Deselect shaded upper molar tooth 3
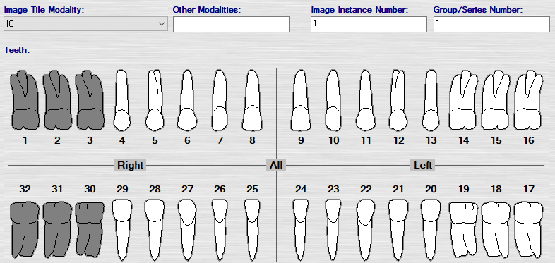 point(90,100)
